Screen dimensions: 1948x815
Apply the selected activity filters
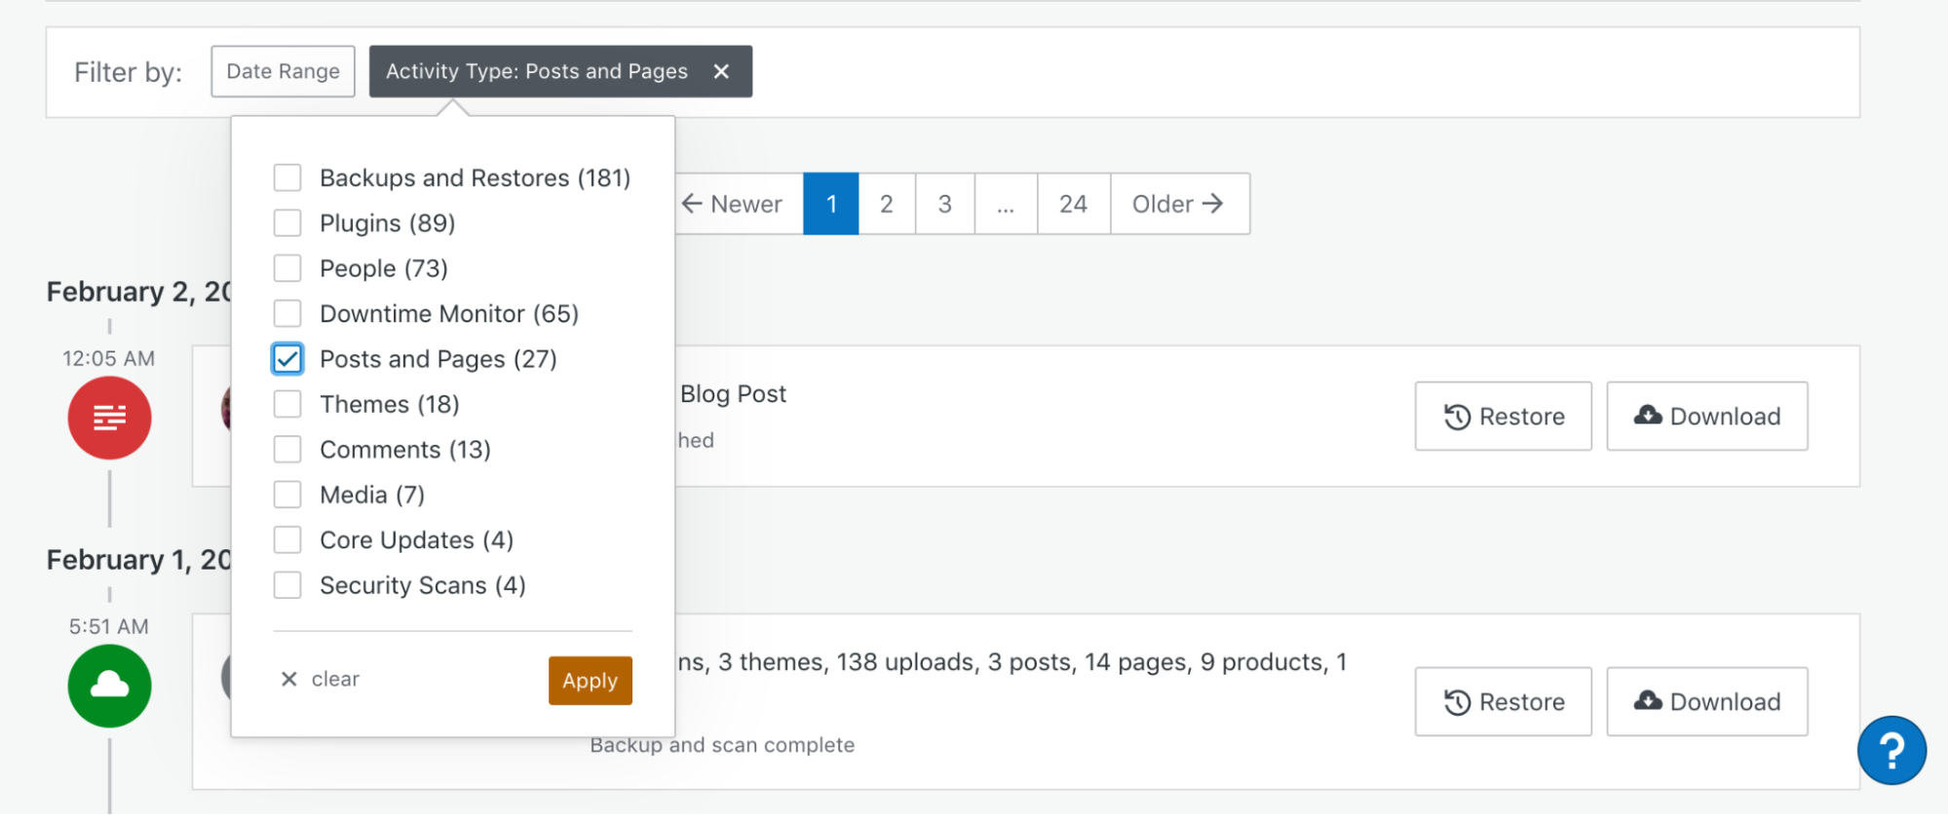[590, 681]
